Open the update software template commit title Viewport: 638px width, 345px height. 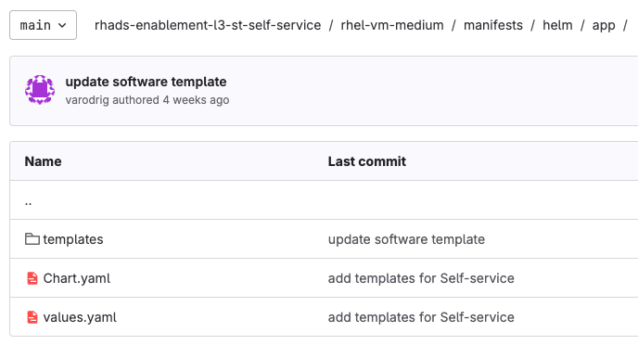(147, 82)
